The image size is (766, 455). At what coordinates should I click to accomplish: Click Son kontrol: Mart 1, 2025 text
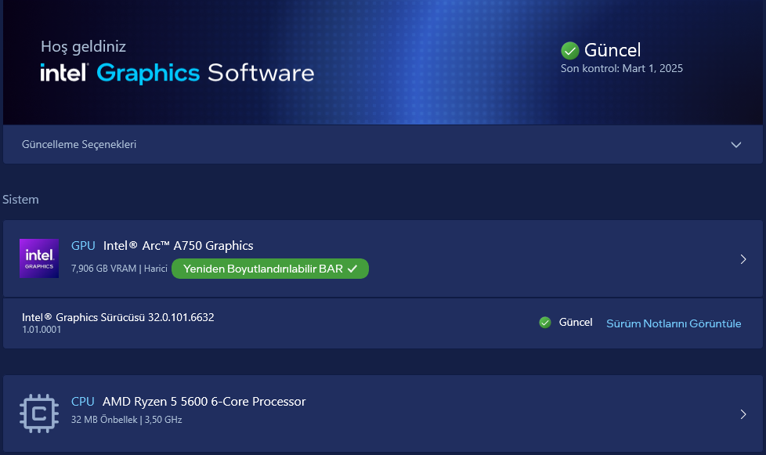(621, 69)
